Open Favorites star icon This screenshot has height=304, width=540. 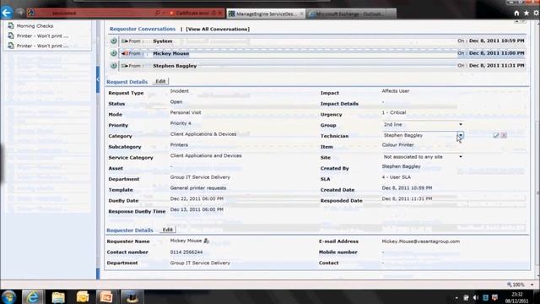(x=526, y=14)
